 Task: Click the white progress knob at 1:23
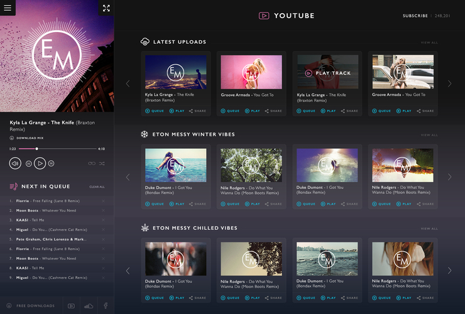coord(37,149)
